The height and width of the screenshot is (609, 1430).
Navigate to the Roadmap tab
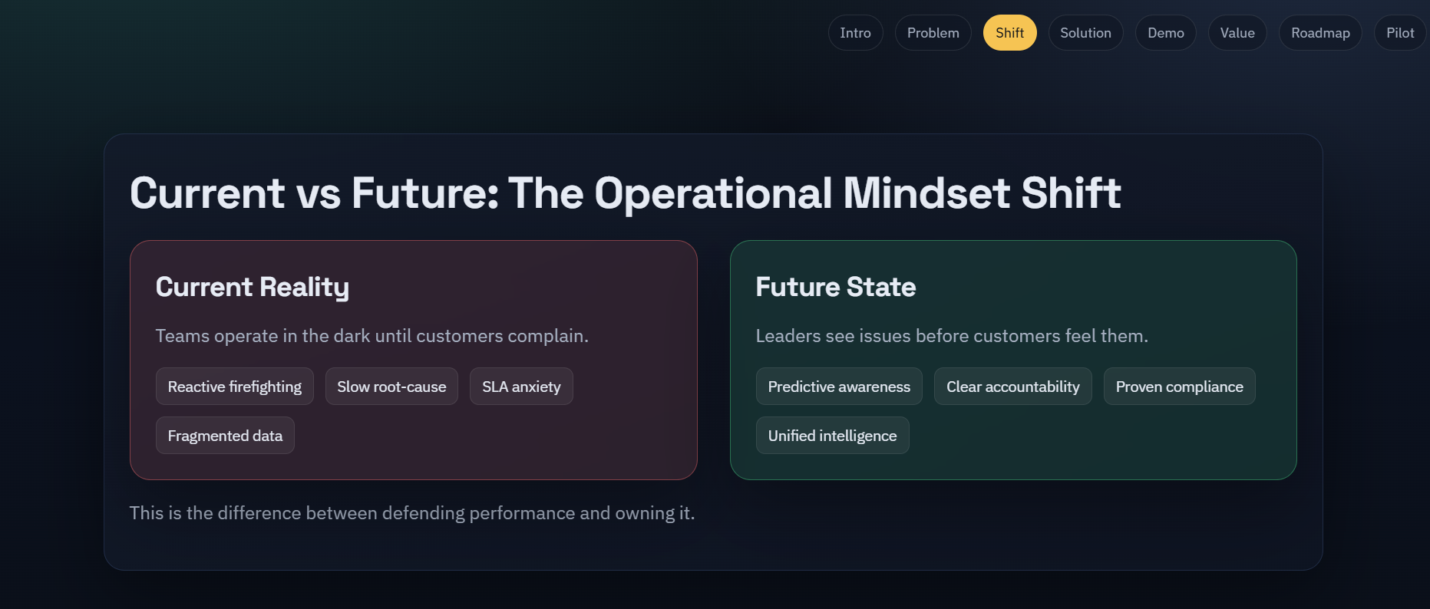coord(1320,33)
